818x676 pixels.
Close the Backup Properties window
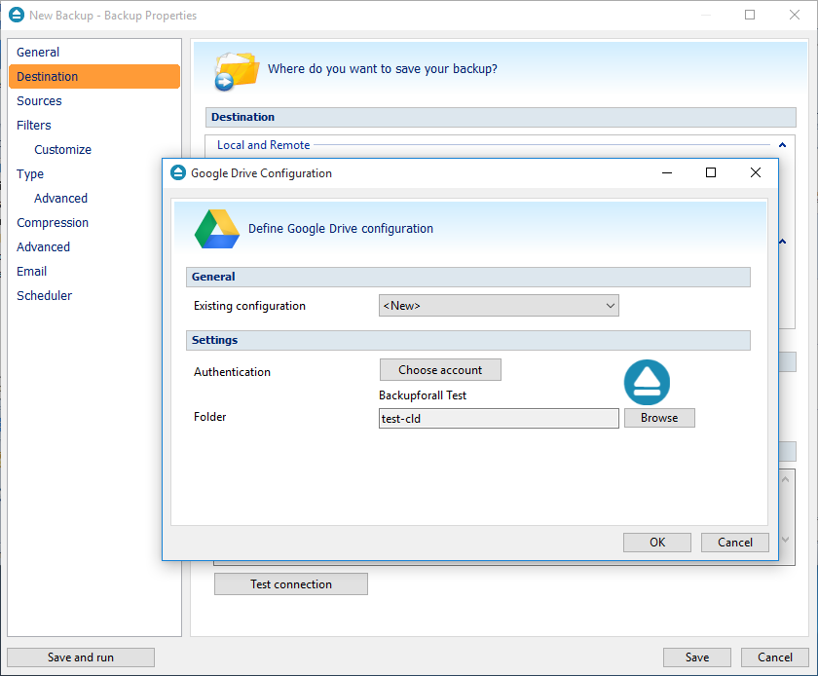pyautogui.click(x=795, y=15)
